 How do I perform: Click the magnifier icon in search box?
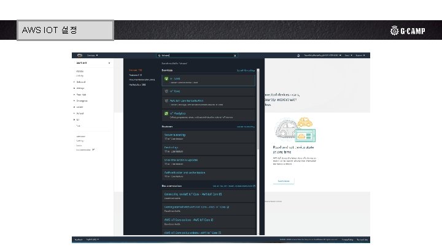pyautogui.click(x=159, y=56)
